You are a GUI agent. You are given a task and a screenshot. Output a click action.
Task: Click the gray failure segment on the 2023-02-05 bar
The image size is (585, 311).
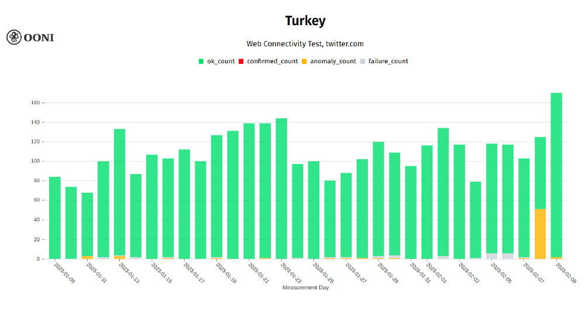pyautogui.click(x=491, y=256)
